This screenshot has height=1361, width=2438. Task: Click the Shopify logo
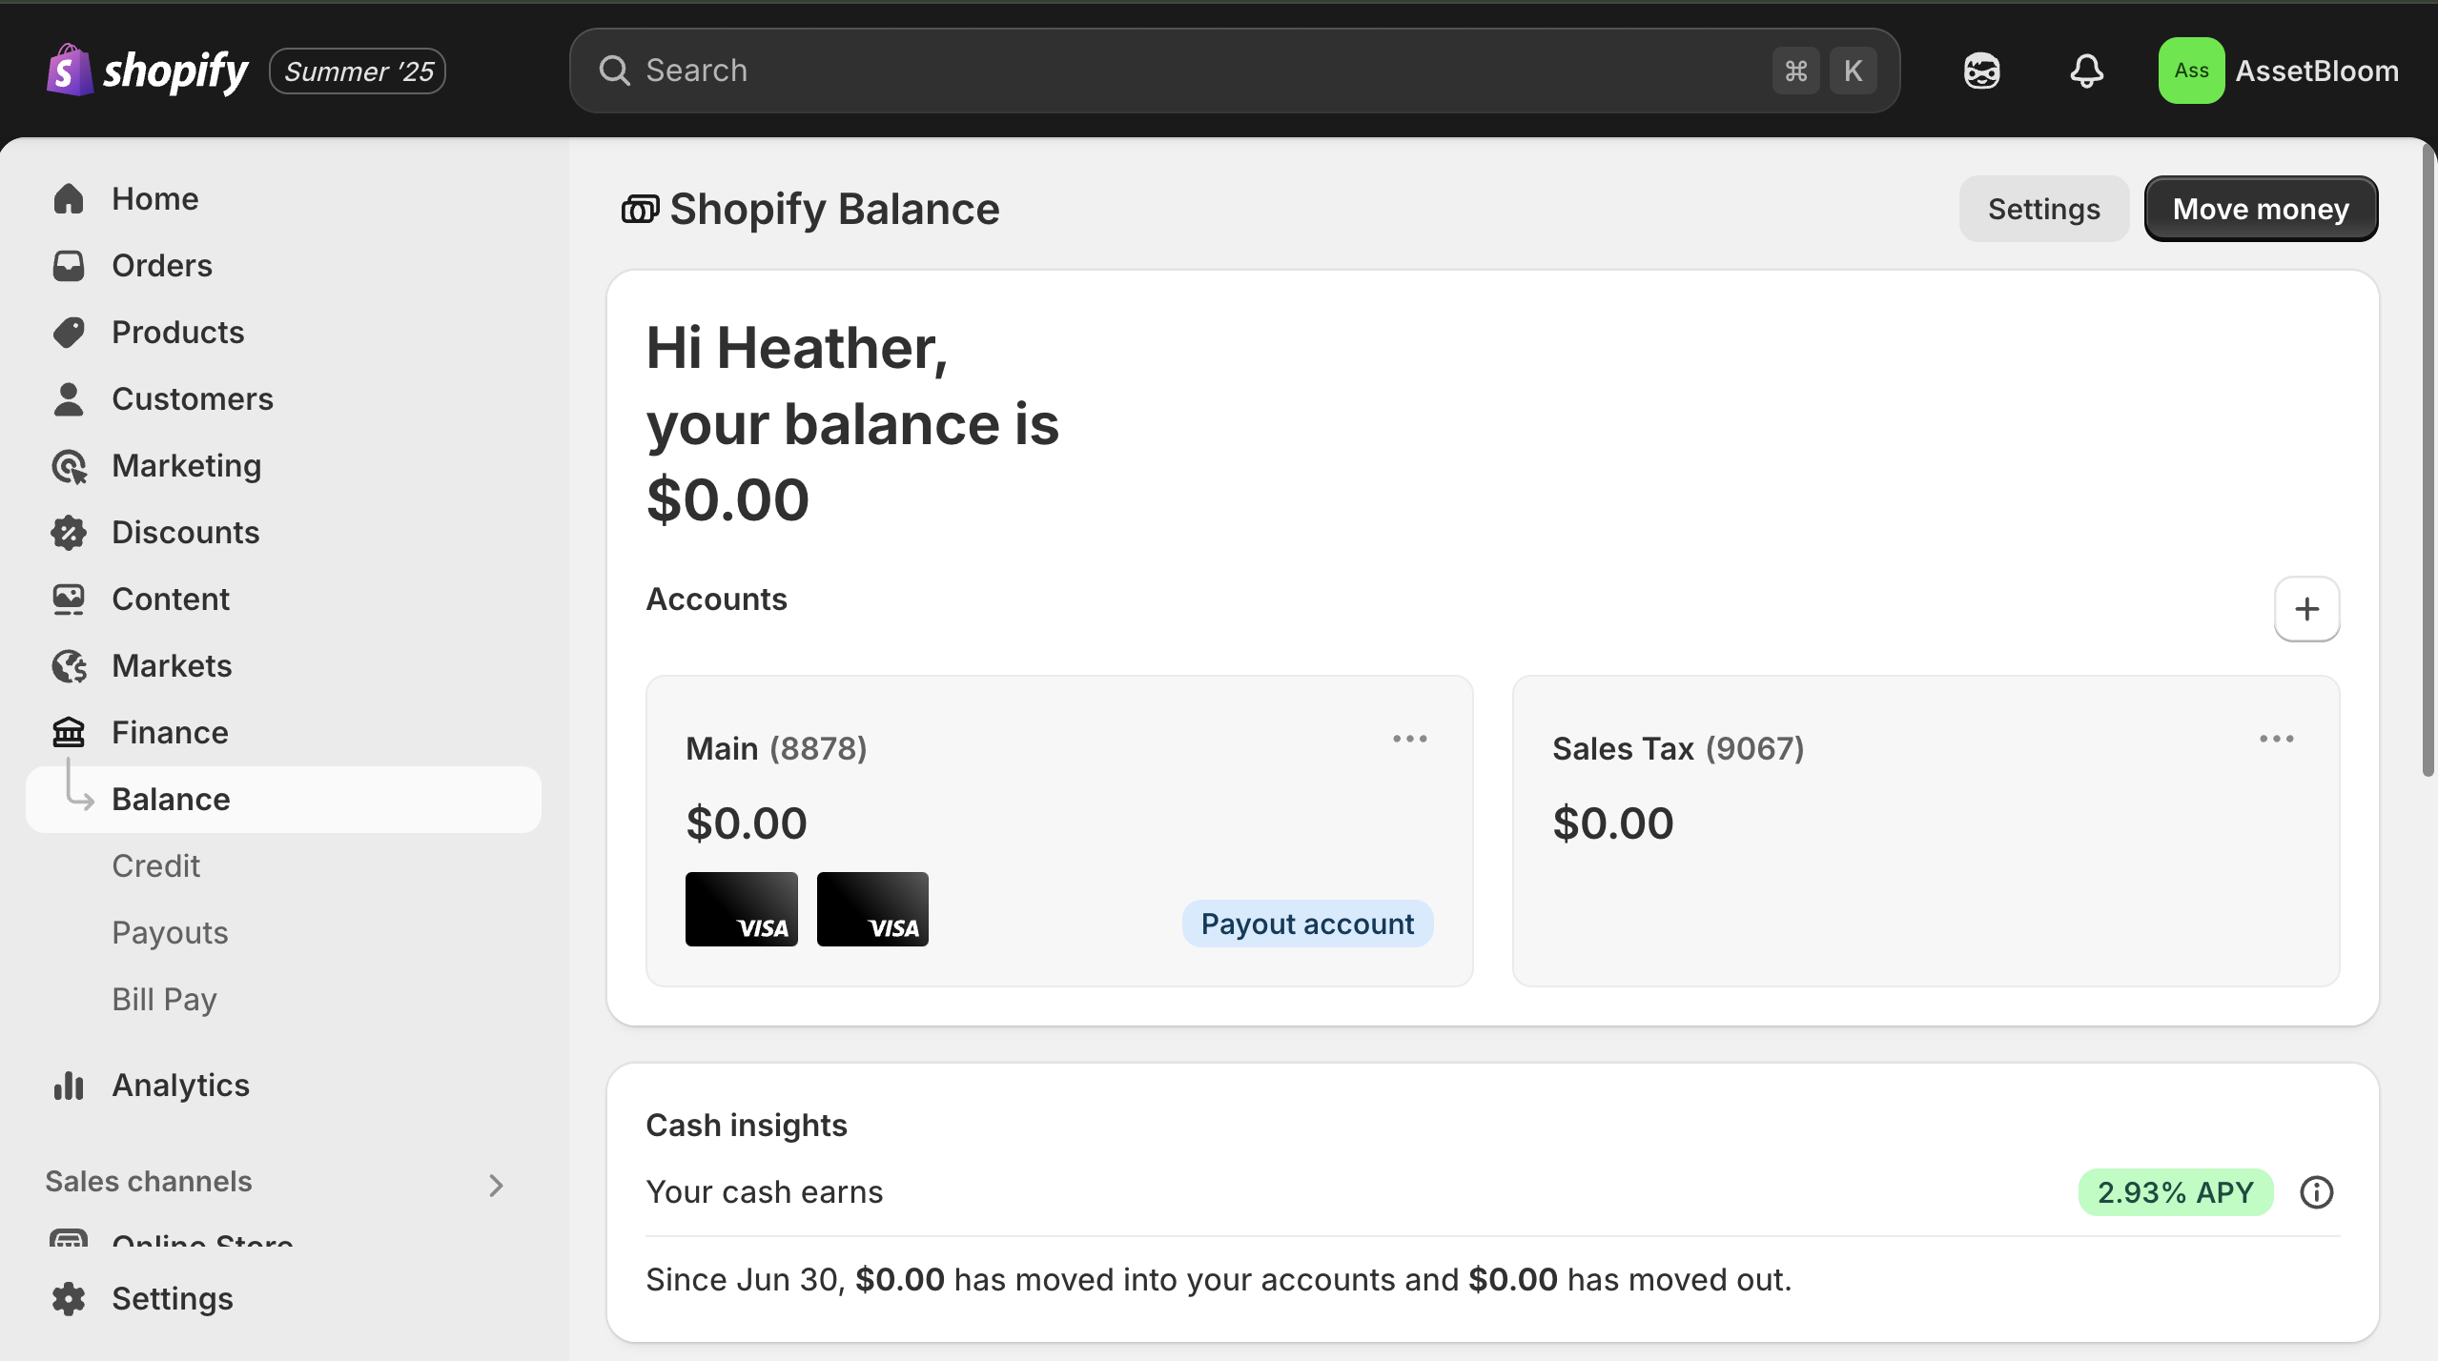point(147,71)
